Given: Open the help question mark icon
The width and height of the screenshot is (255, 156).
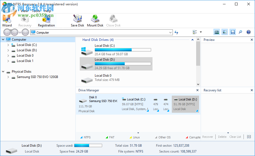Looking at the screenshot, I should [x=248, y=32].
